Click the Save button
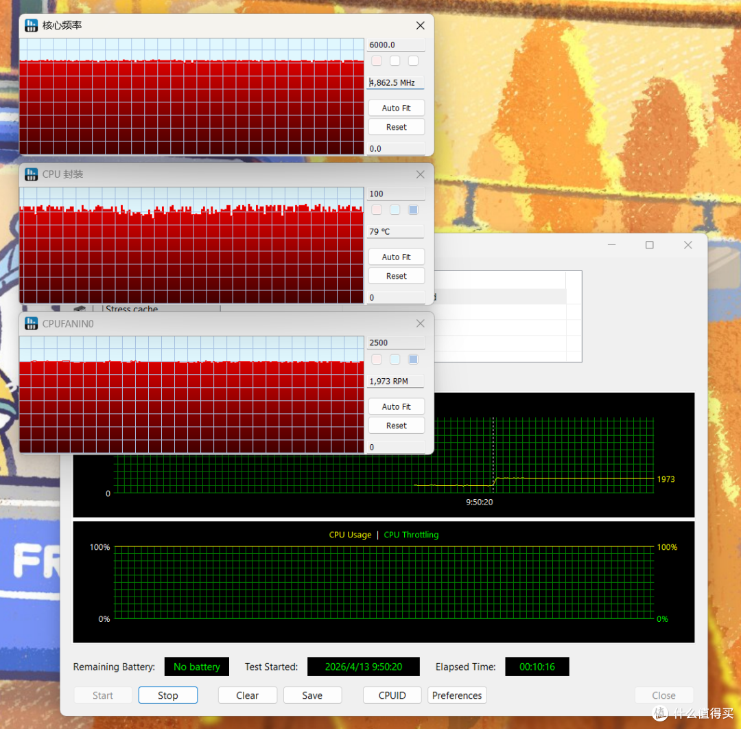Image resolution: width=741 pixels, height=729 pixels. pyautogui.click(x=312, y=695)
